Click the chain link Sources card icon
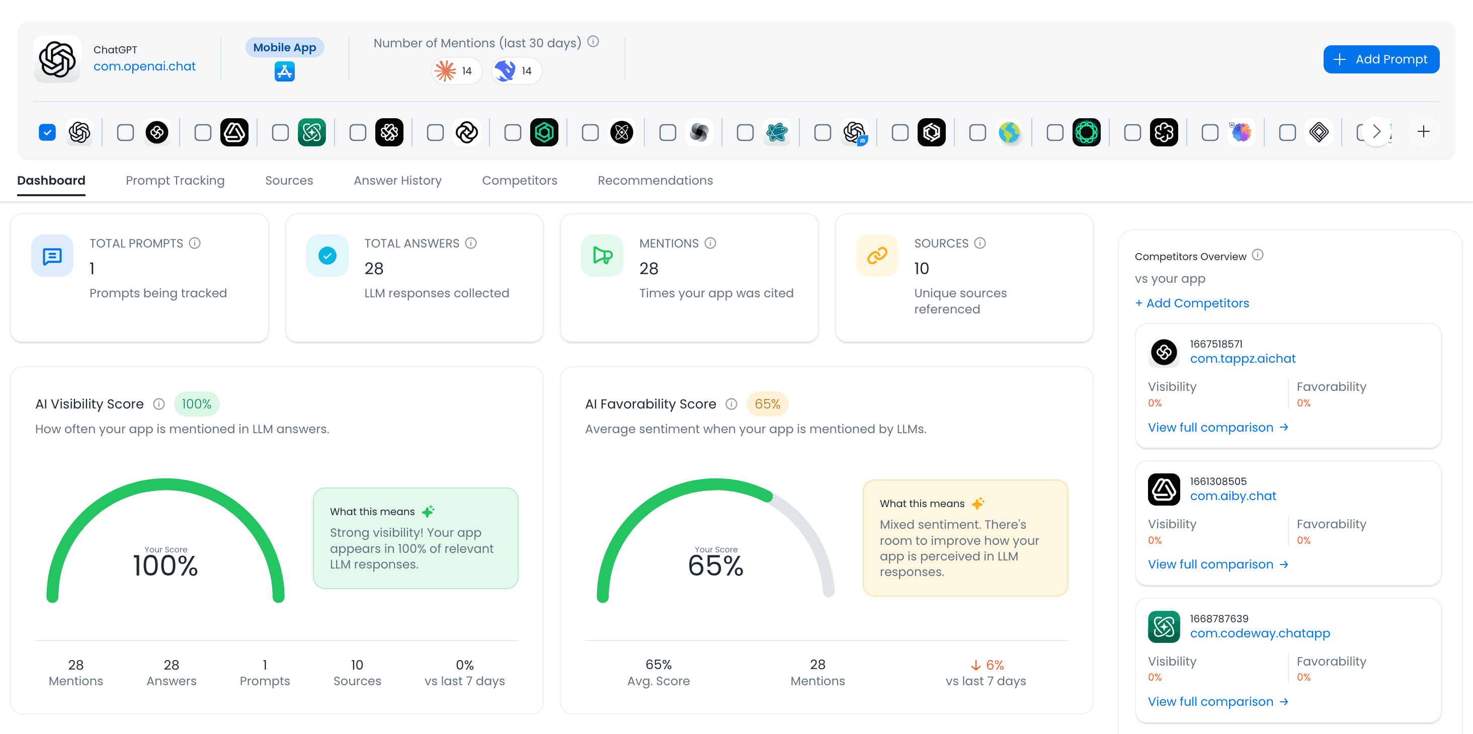1473x734 pixels. coord(877,256)
